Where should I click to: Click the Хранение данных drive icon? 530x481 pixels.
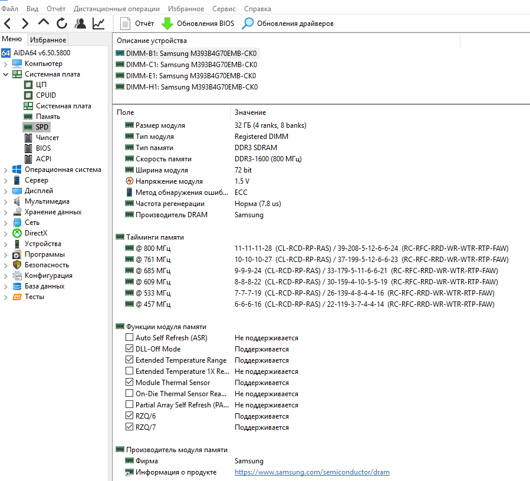pos(17,211)
